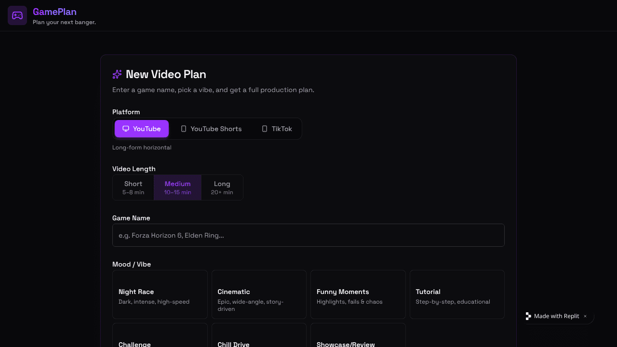Choose the Long 20+ min length
Image resolution: width=617 pixels, height=347 pixels.
pos(222,187)
